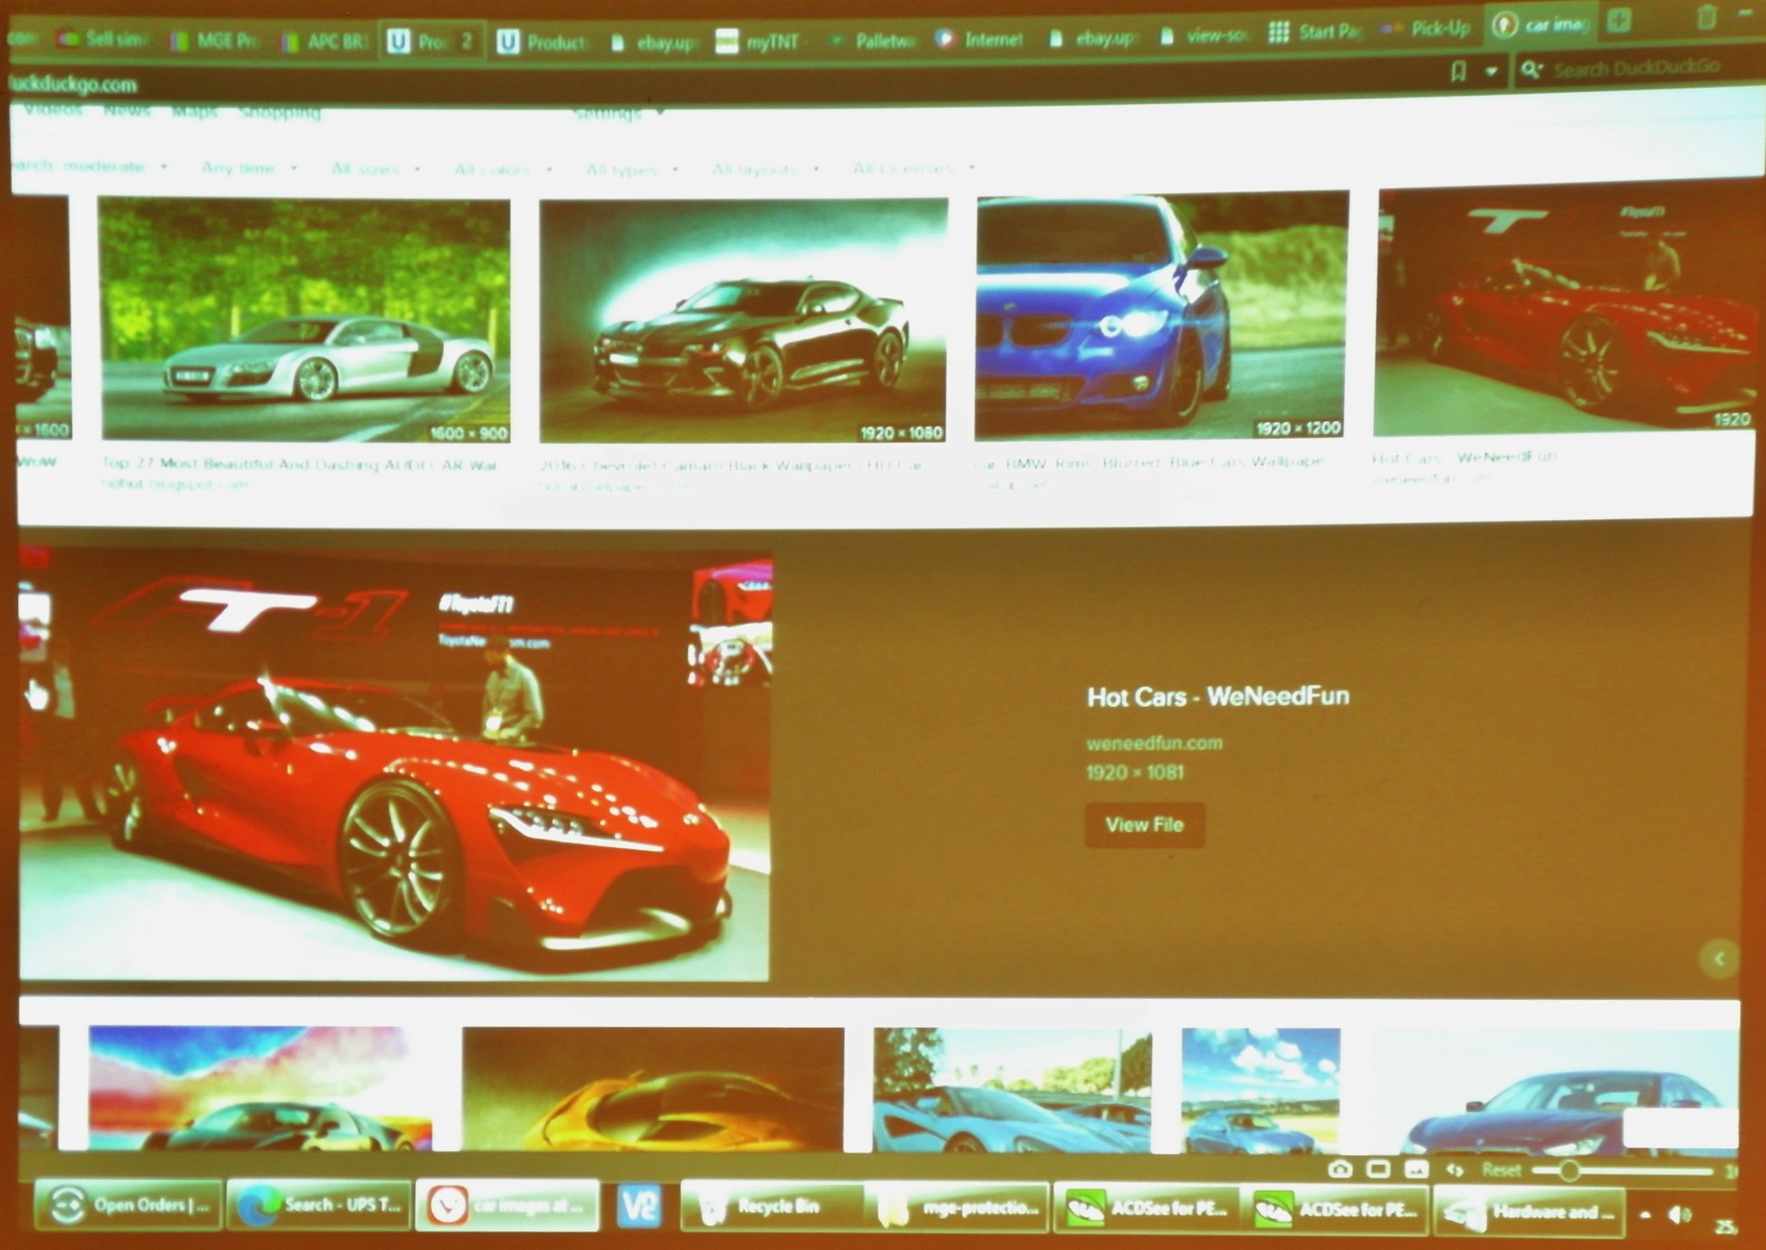Screen dimensions: 1766x1250
Task: Switch to the Pick-Up tab
Action: (x=1426, y=28)
